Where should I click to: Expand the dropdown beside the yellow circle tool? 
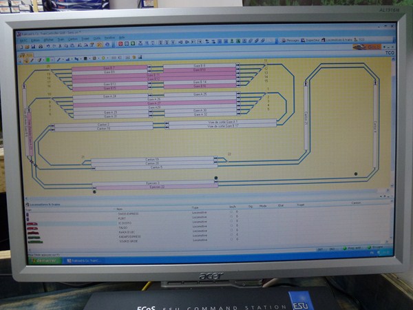pyautogui.click(x=107, y=58)
